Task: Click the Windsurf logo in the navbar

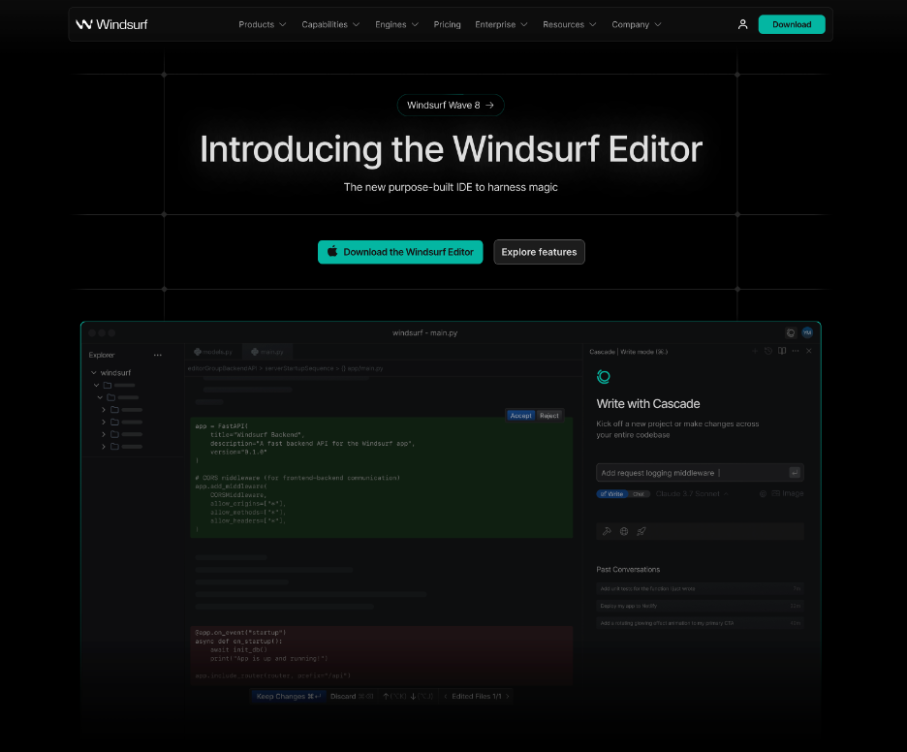Action: coord(111,24)
